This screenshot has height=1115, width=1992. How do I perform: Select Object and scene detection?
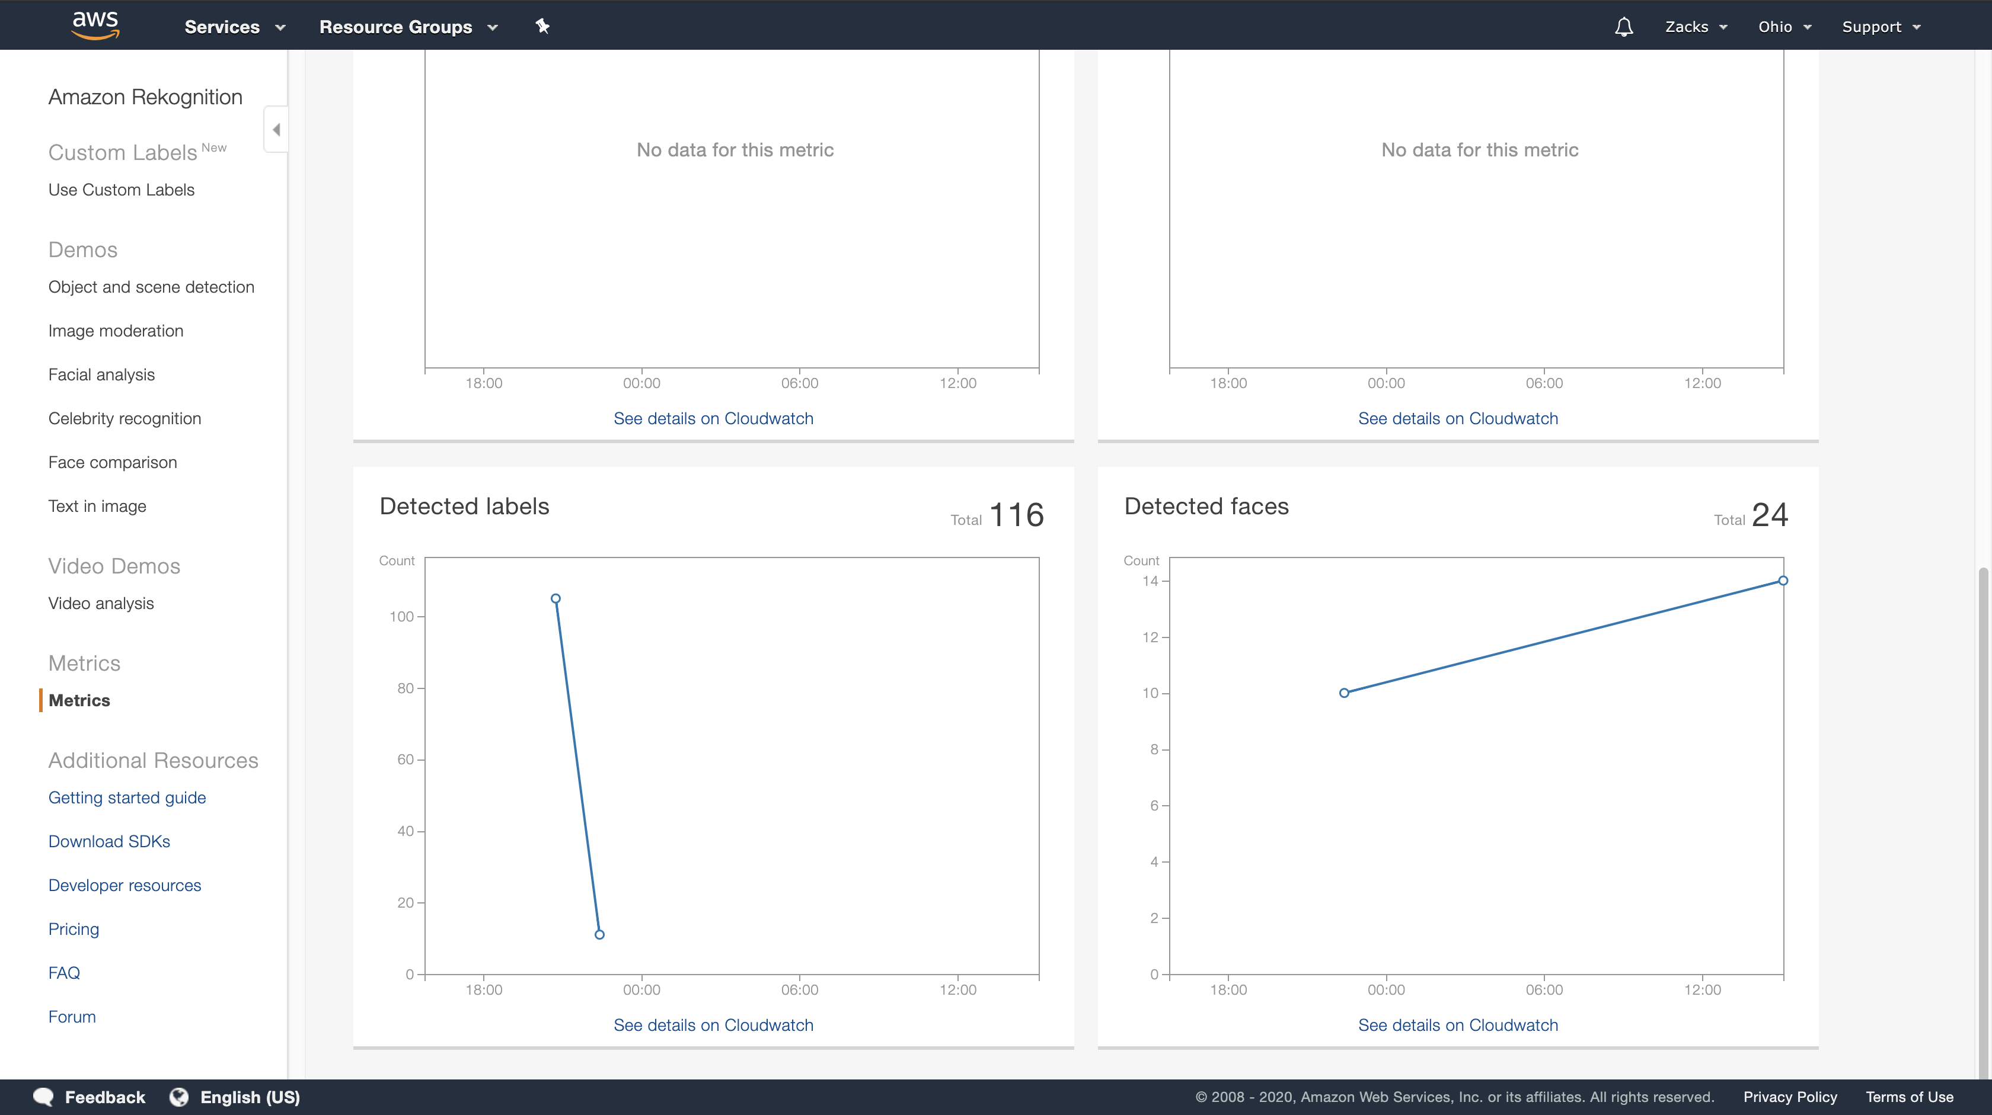(x=151, y=287)
